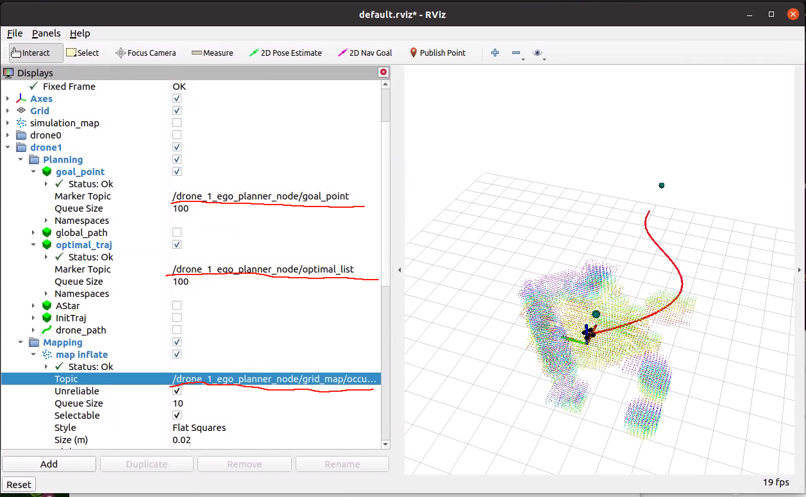806x497 pixels.
Task: Activate the 2D Pose Estimate tool
Action: [285, 53]
